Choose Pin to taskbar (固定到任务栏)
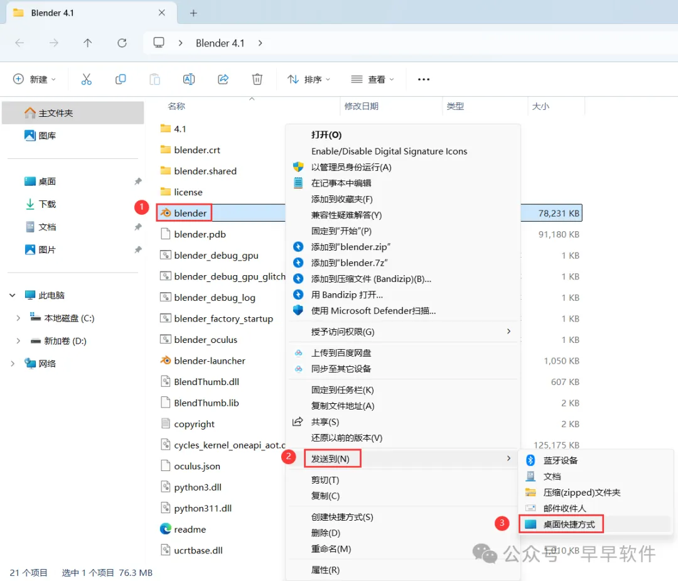The width and height of the screenshot is (678, 581). click(342, 390)
